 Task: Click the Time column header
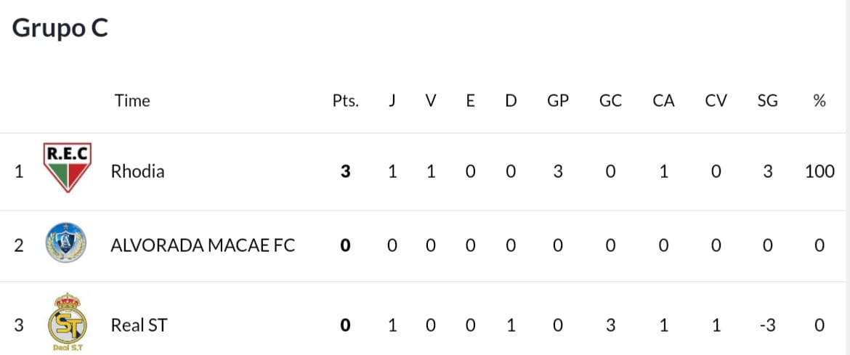point(132,101)
